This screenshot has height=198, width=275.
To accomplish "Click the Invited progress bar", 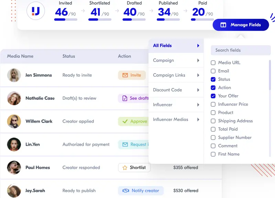I will pos(65,20).
